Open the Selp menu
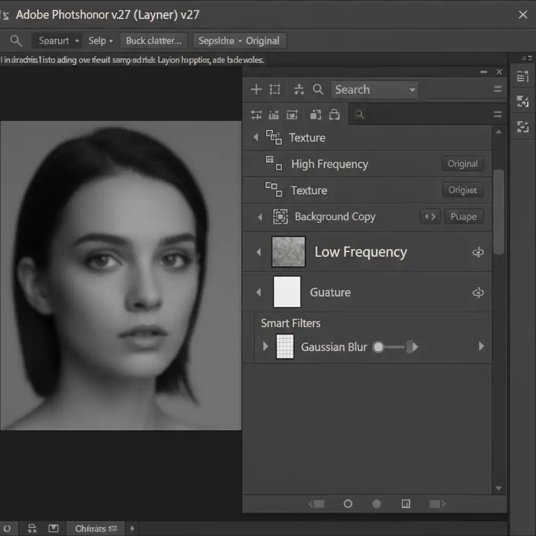The height and width of the screenshot is (536, 536). click(x=100, y=41)
